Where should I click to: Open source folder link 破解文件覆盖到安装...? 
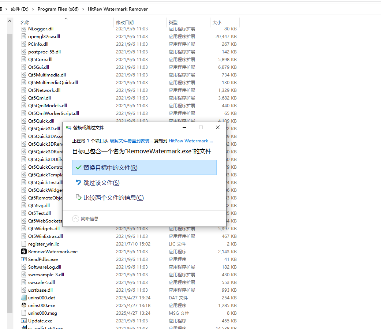pyautogui.click(x=131, y=141)
